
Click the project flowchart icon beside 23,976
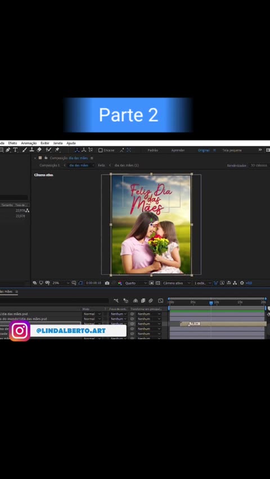coord(28,210)
